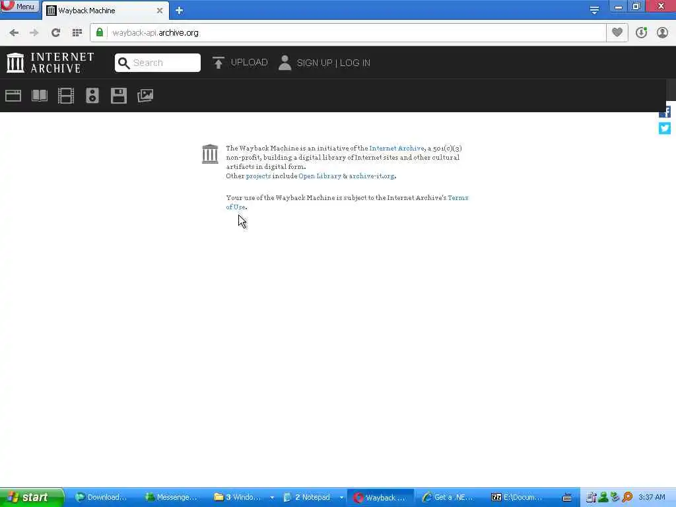Screen dimensions: 676x507
Task: Open the Images picture icon
Action: (145, 96)
